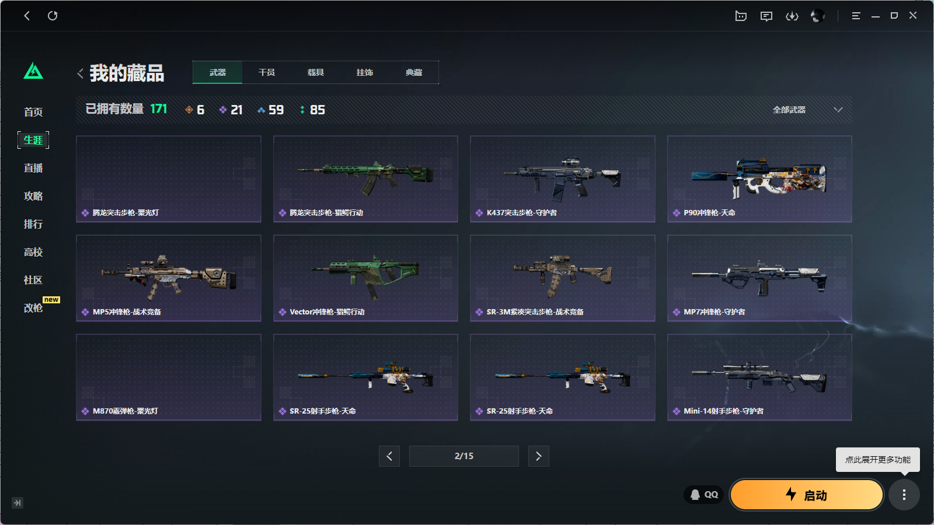
Task: Open the messages chat icon
Action: coord(766,16)
